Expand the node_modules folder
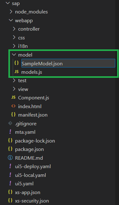This screenshot has width=119, height=205. [11, 12]
